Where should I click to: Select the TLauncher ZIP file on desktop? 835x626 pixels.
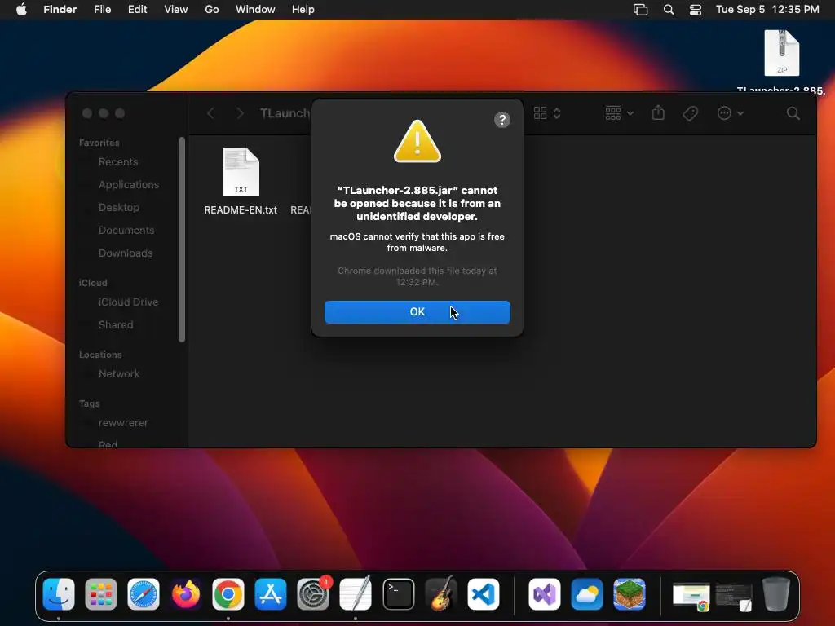(782, 53)
